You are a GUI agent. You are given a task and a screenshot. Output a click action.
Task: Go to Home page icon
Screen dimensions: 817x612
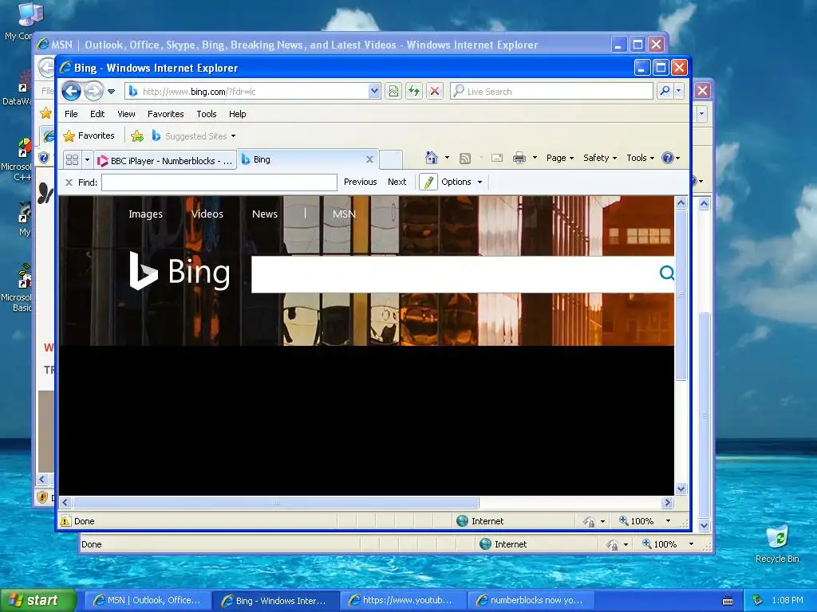[431, 158]
